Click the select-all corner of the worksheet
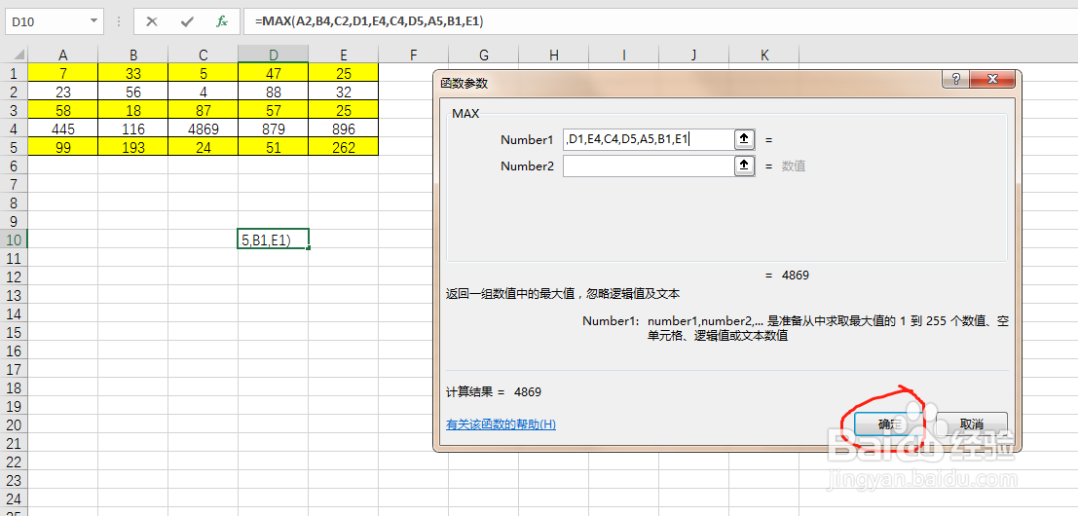 click(14, 55)
